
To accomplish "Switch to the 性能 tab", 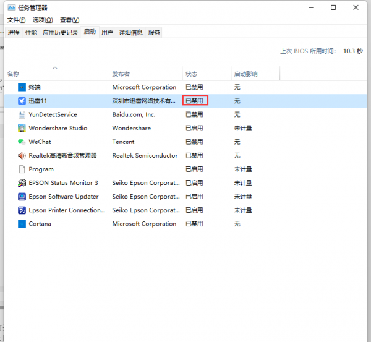I will 32,32.
